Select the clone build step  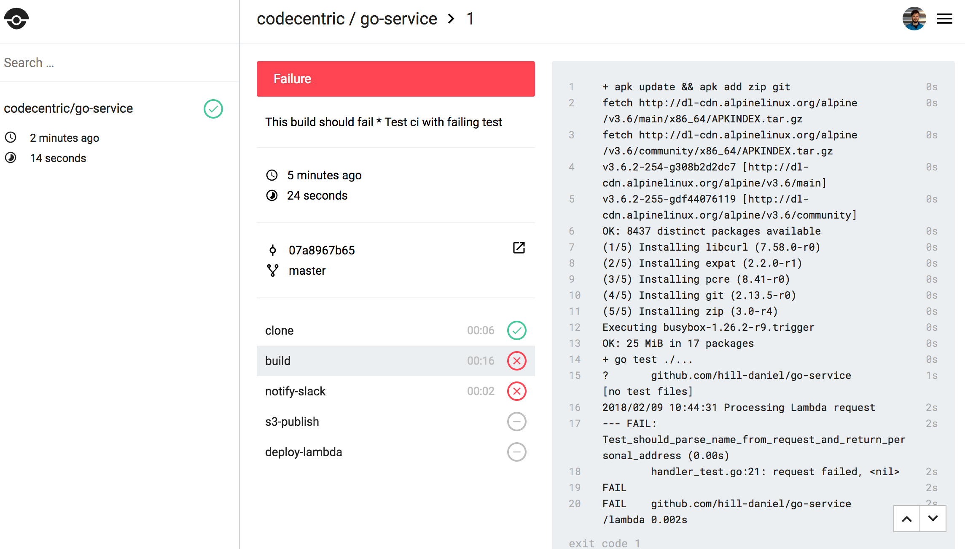coord(280,330)
